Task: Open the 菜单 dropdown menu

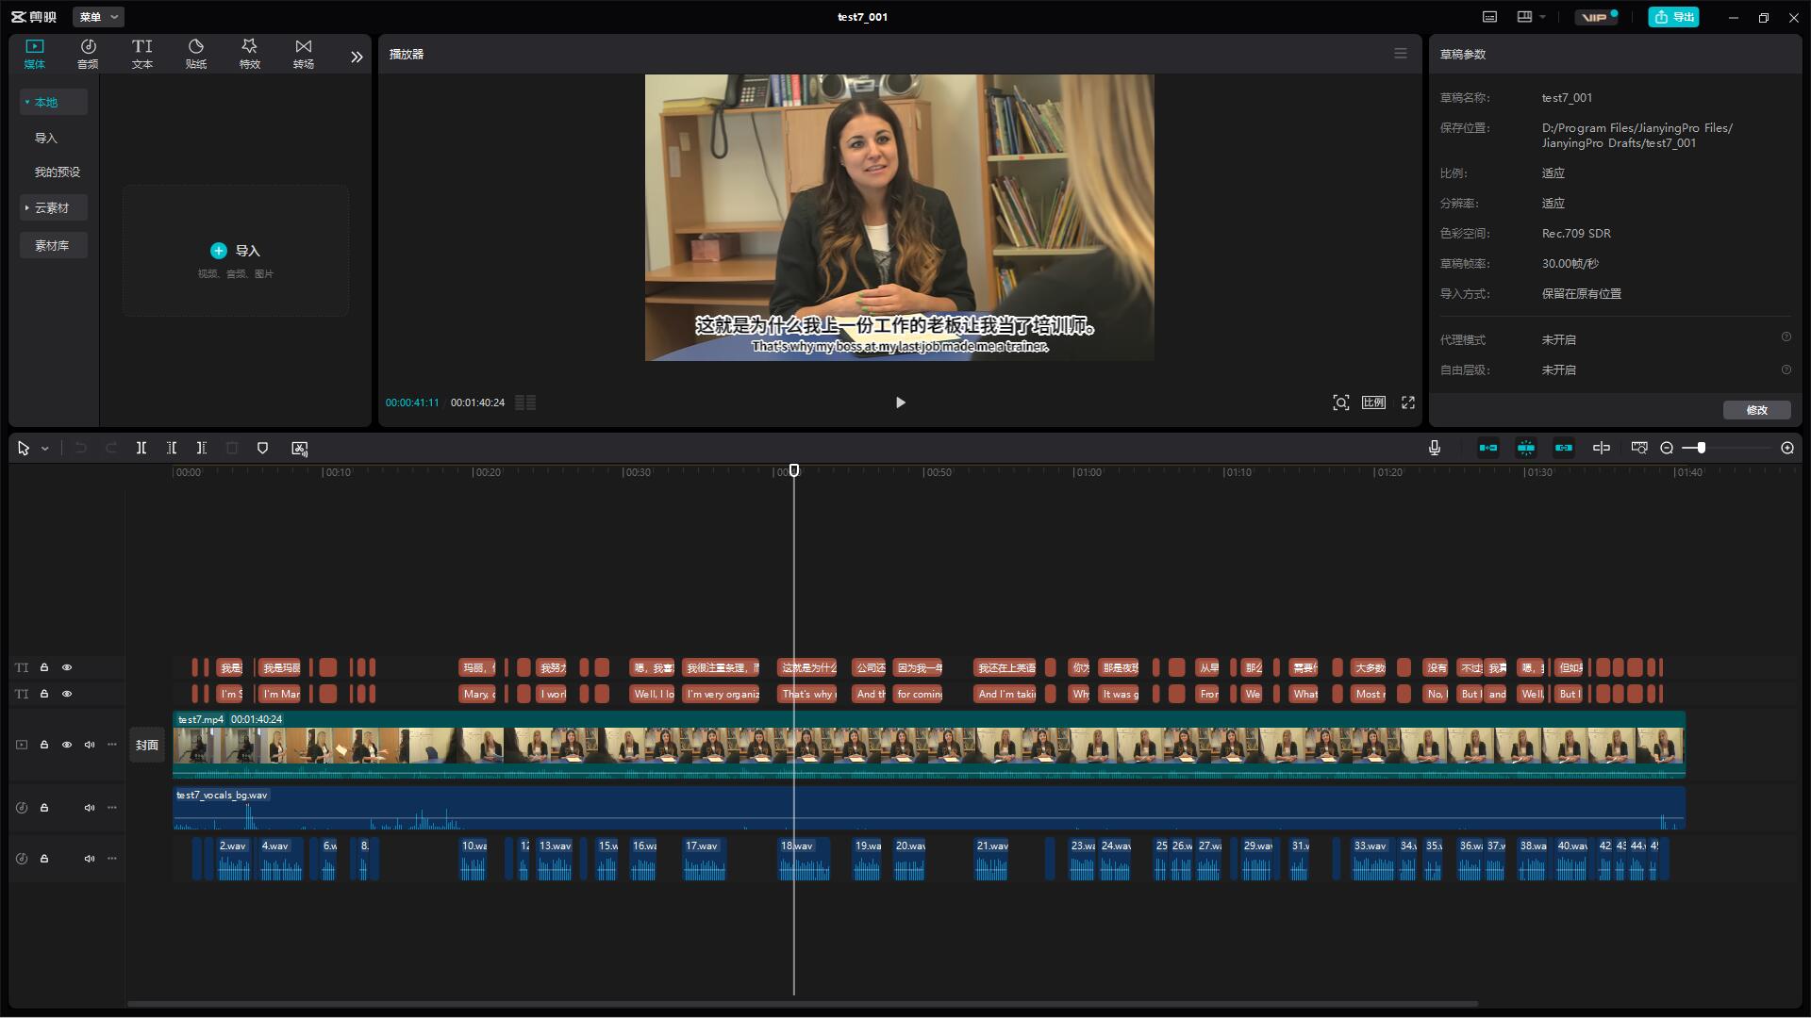Action: click(x=98, y=17)
